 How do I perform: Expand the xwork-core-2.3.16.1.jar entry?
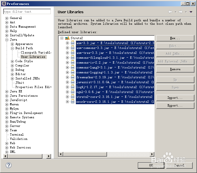coord(67,102)
